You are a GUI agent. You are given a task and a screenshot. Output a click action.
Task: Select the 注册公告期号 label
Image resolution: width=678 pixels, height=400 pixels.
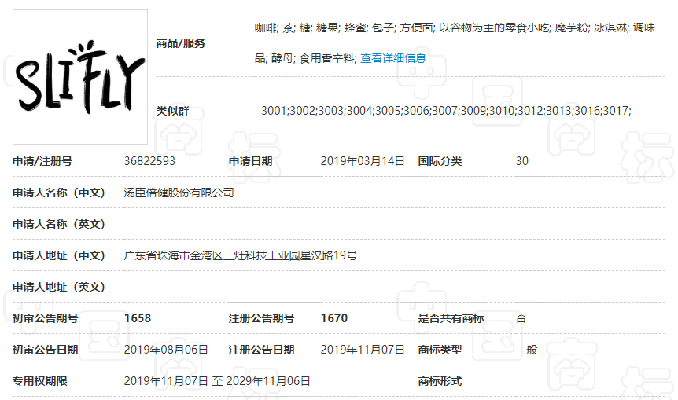261,318
